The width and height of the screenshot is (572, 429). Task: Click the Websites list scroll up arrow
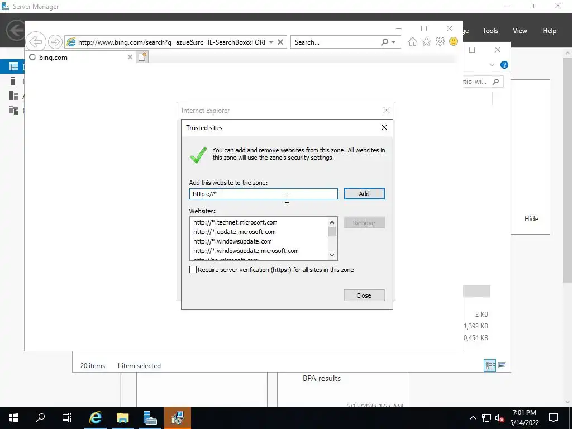[332, 222]
